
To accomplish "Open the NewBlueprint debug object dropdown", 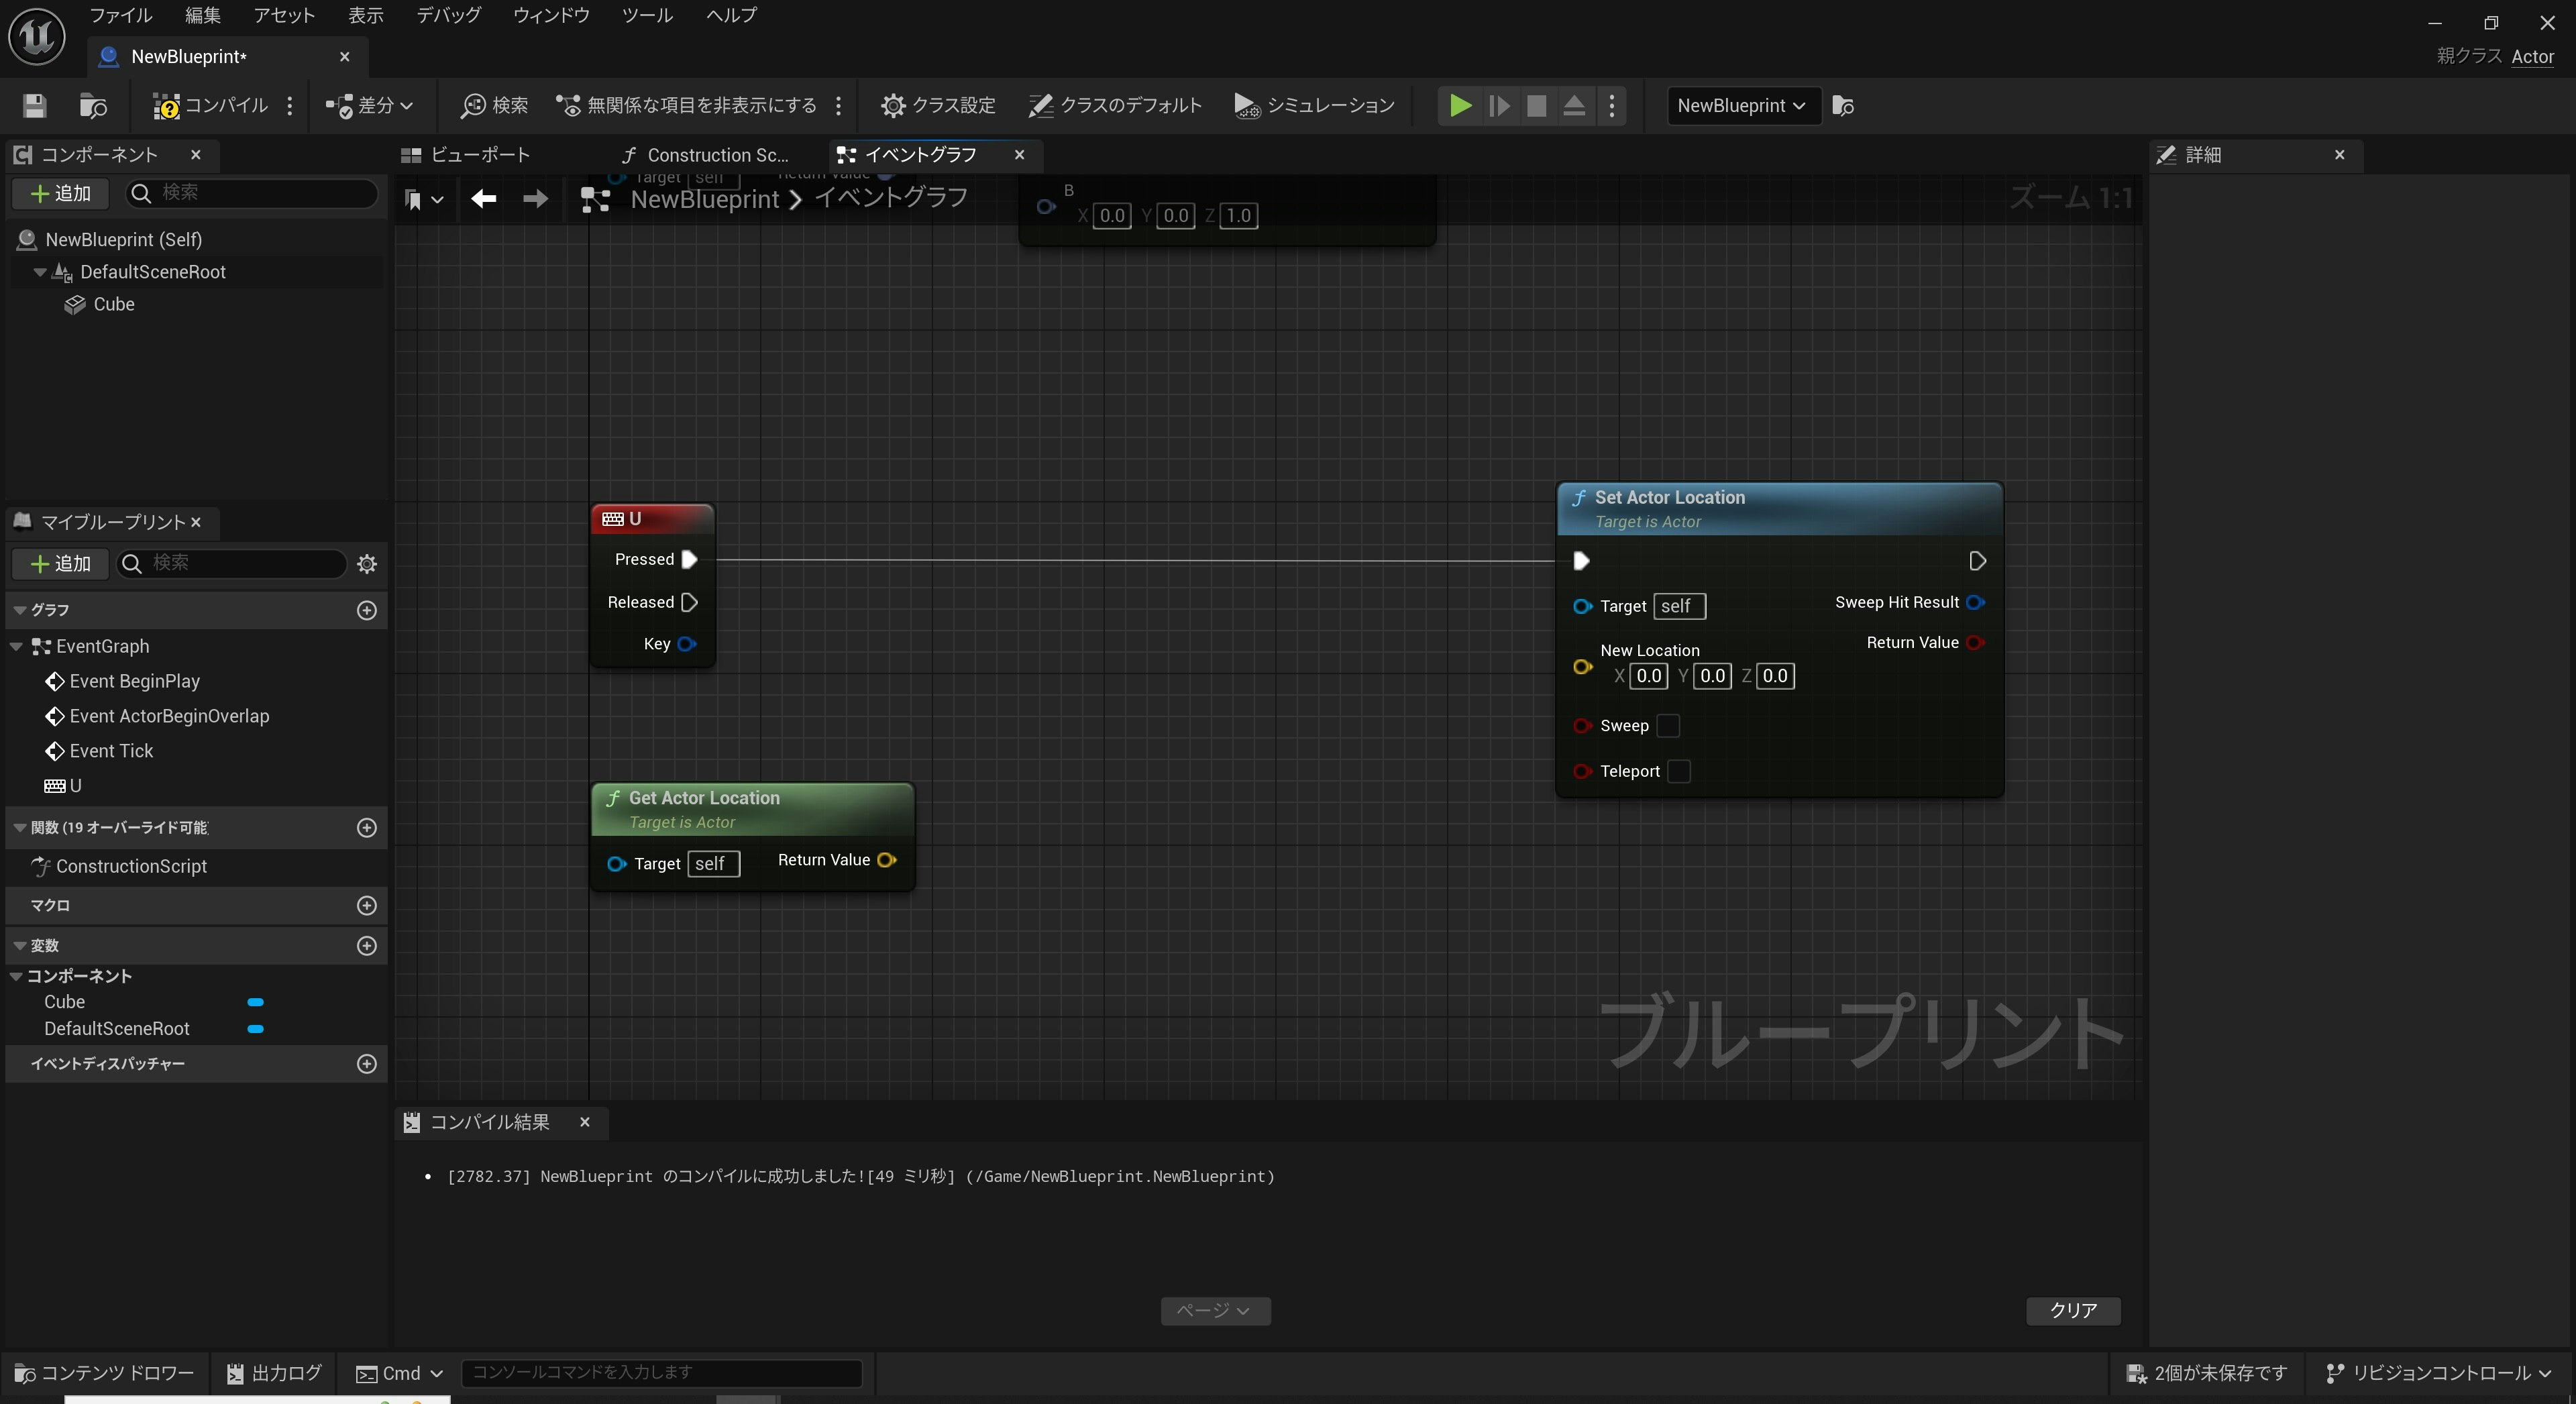I will click(1743, 105).
